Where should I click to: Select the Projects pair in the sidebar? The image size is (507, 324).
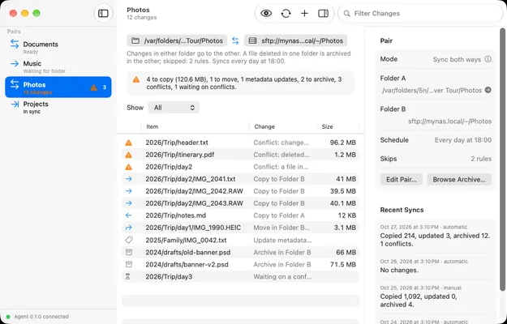58,107
